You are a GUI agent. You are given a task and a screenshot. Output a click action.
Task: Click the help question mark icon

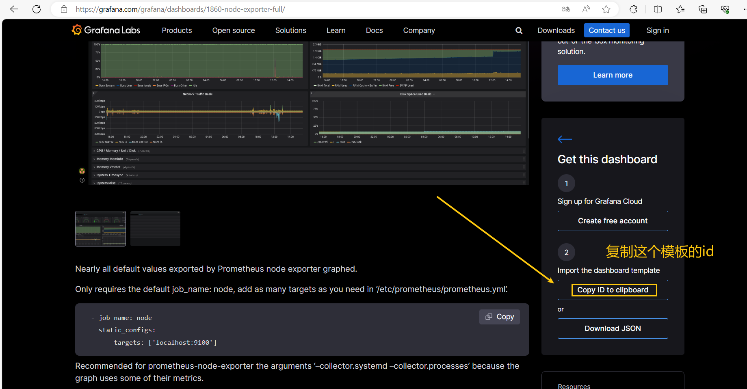pyautogui.click(x=82, y=180)
